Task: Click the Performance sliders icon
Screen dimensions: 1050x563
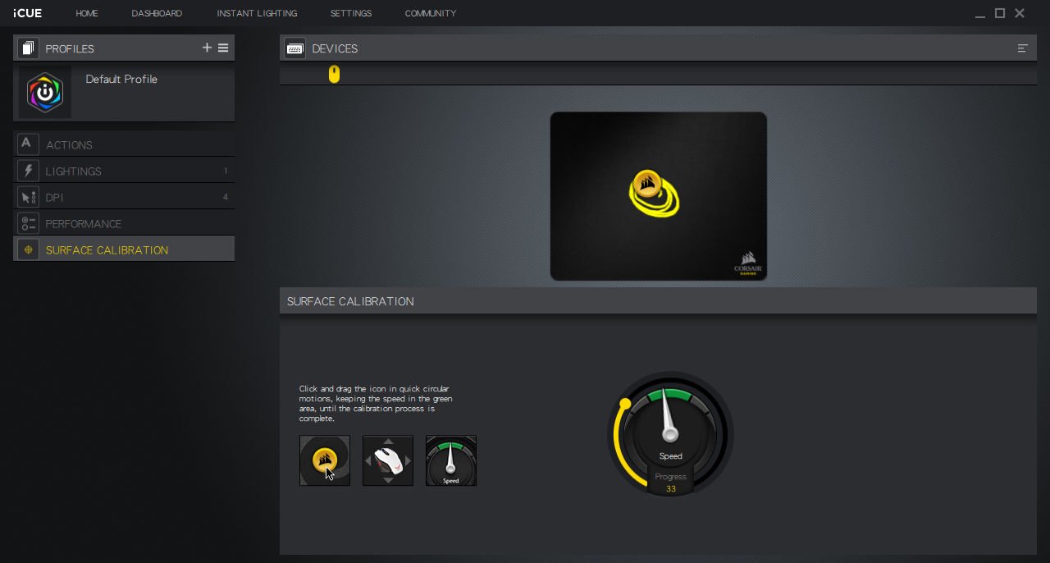Action: pyautogui.click(x=28, y=223)
